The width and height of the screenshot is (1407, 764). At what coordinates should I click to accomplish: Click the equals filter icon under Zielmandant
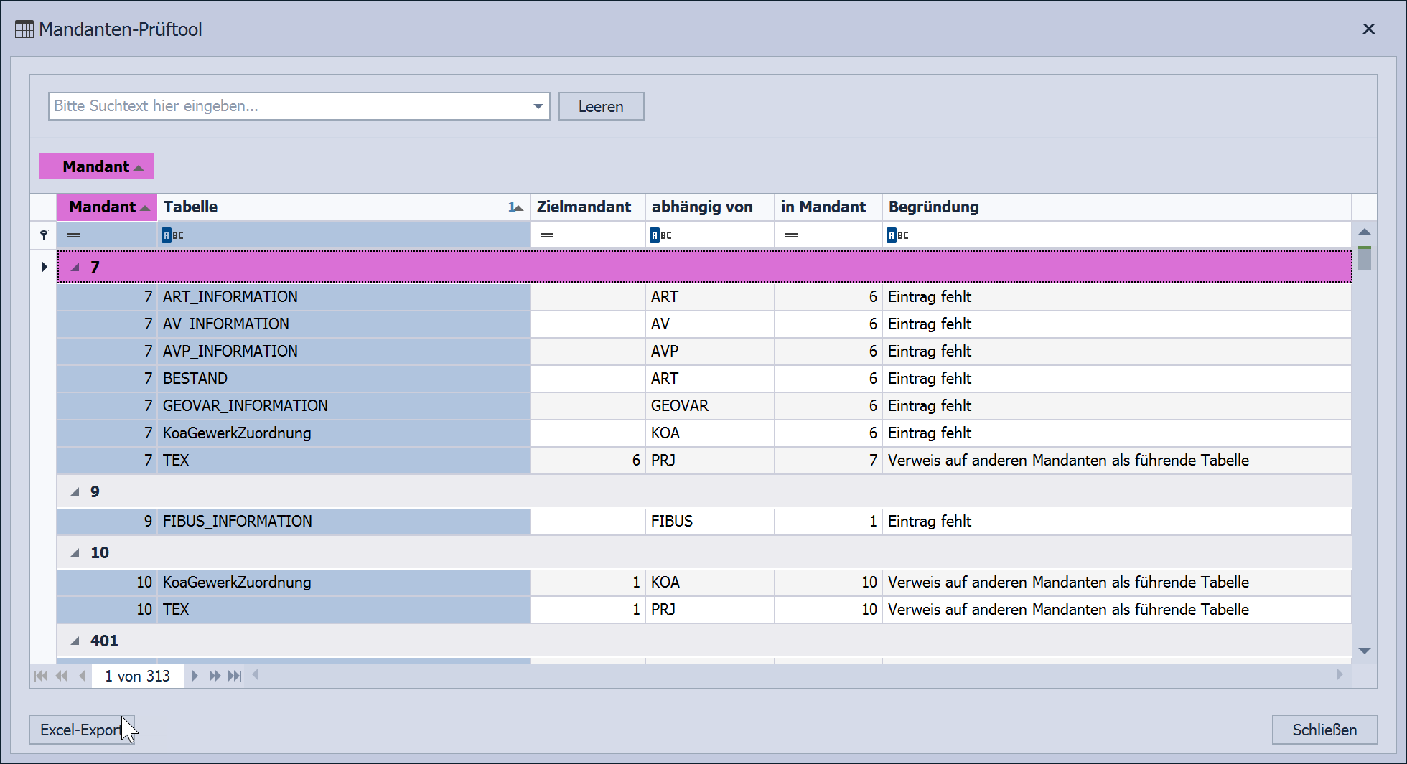pyautogui.click(x=547, y=235)
